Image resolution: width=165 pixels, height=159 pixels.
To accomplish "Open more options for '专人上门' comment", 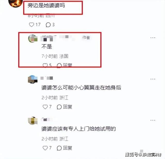I will pyautogui.click(x=153, y=120).
